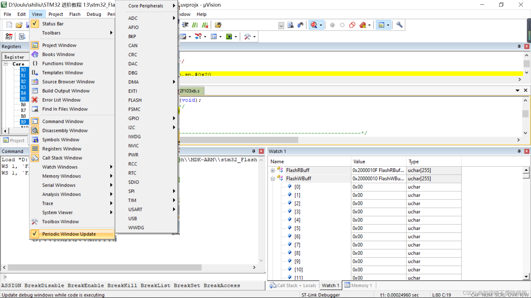This screenshot has width=531, height=298.
Task: Click the Symbols Window menu icon
Action: (35, 140)
